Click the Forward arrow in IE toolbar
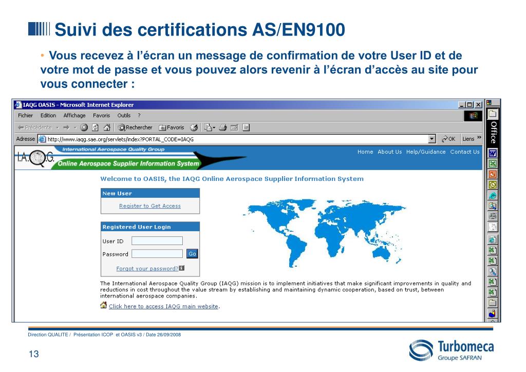This screenshot has width=526, height=372. [x=66, y=127]
